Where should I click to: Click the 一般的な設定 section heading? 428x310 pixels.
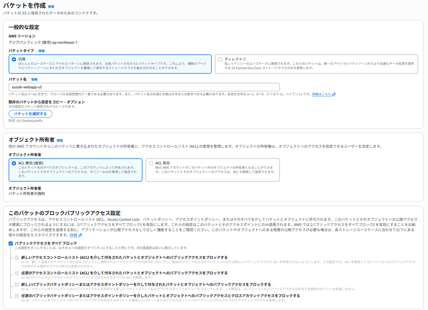coord(24,27)
